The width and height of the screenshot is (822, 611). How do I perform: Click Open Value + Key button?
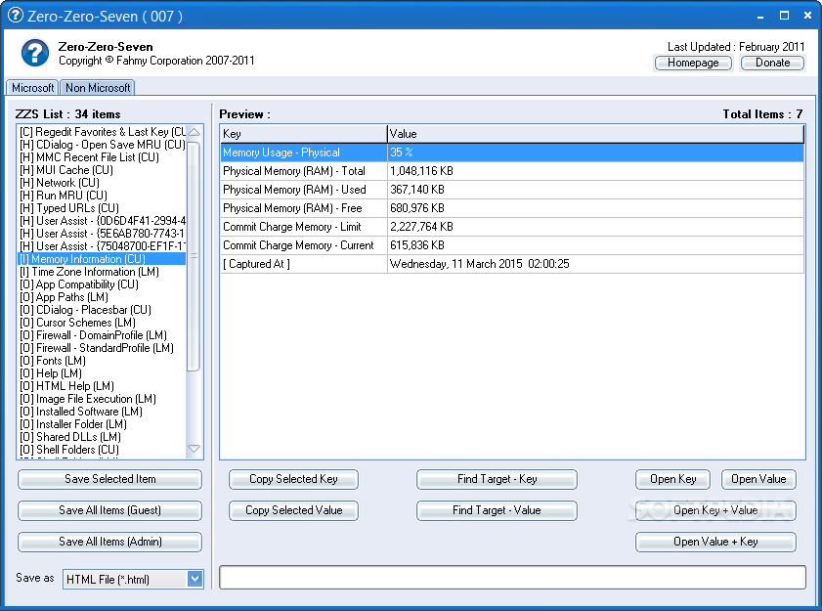[x=715, y=542]
